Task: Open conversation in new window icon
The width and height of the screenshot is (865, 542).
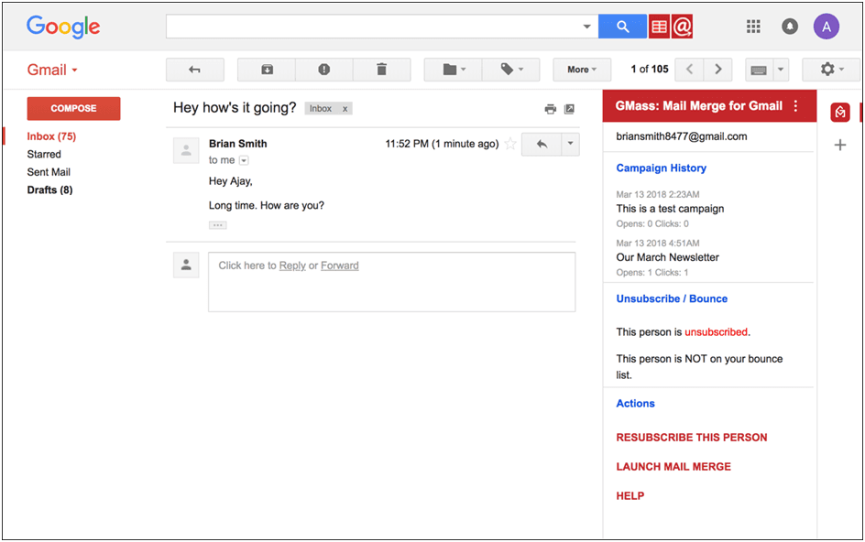Action: click(569, 109)
